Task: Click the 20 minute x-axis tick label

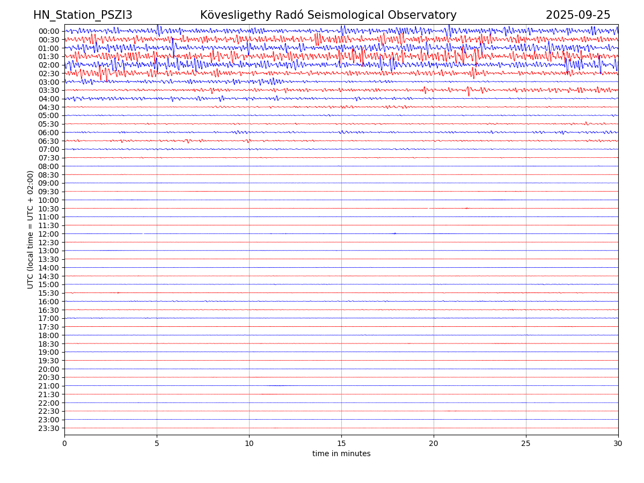Action: coord(434,444)
